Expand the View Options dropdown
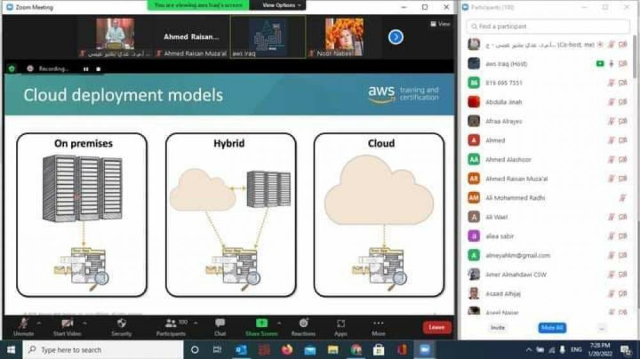 click(x=282, y=5)
